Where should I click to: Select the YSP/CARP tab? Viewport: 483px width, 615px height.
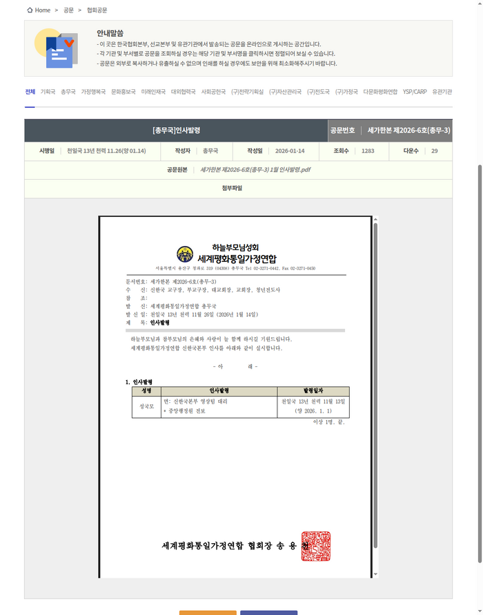coord(415,92)
